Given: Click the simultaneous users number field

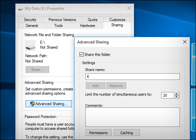Looking at the screenshot, I should click(167, 95).
